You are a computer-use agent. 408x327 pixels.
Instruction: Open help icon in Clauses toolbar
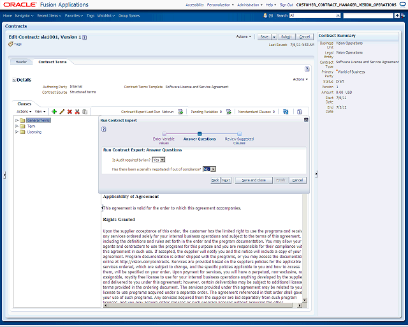coord(300,112)
